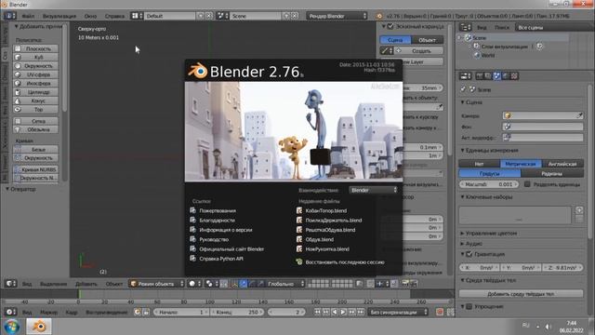
Task: Open the Marker (Маркер) timeline menu
Action: pos(48,312)
